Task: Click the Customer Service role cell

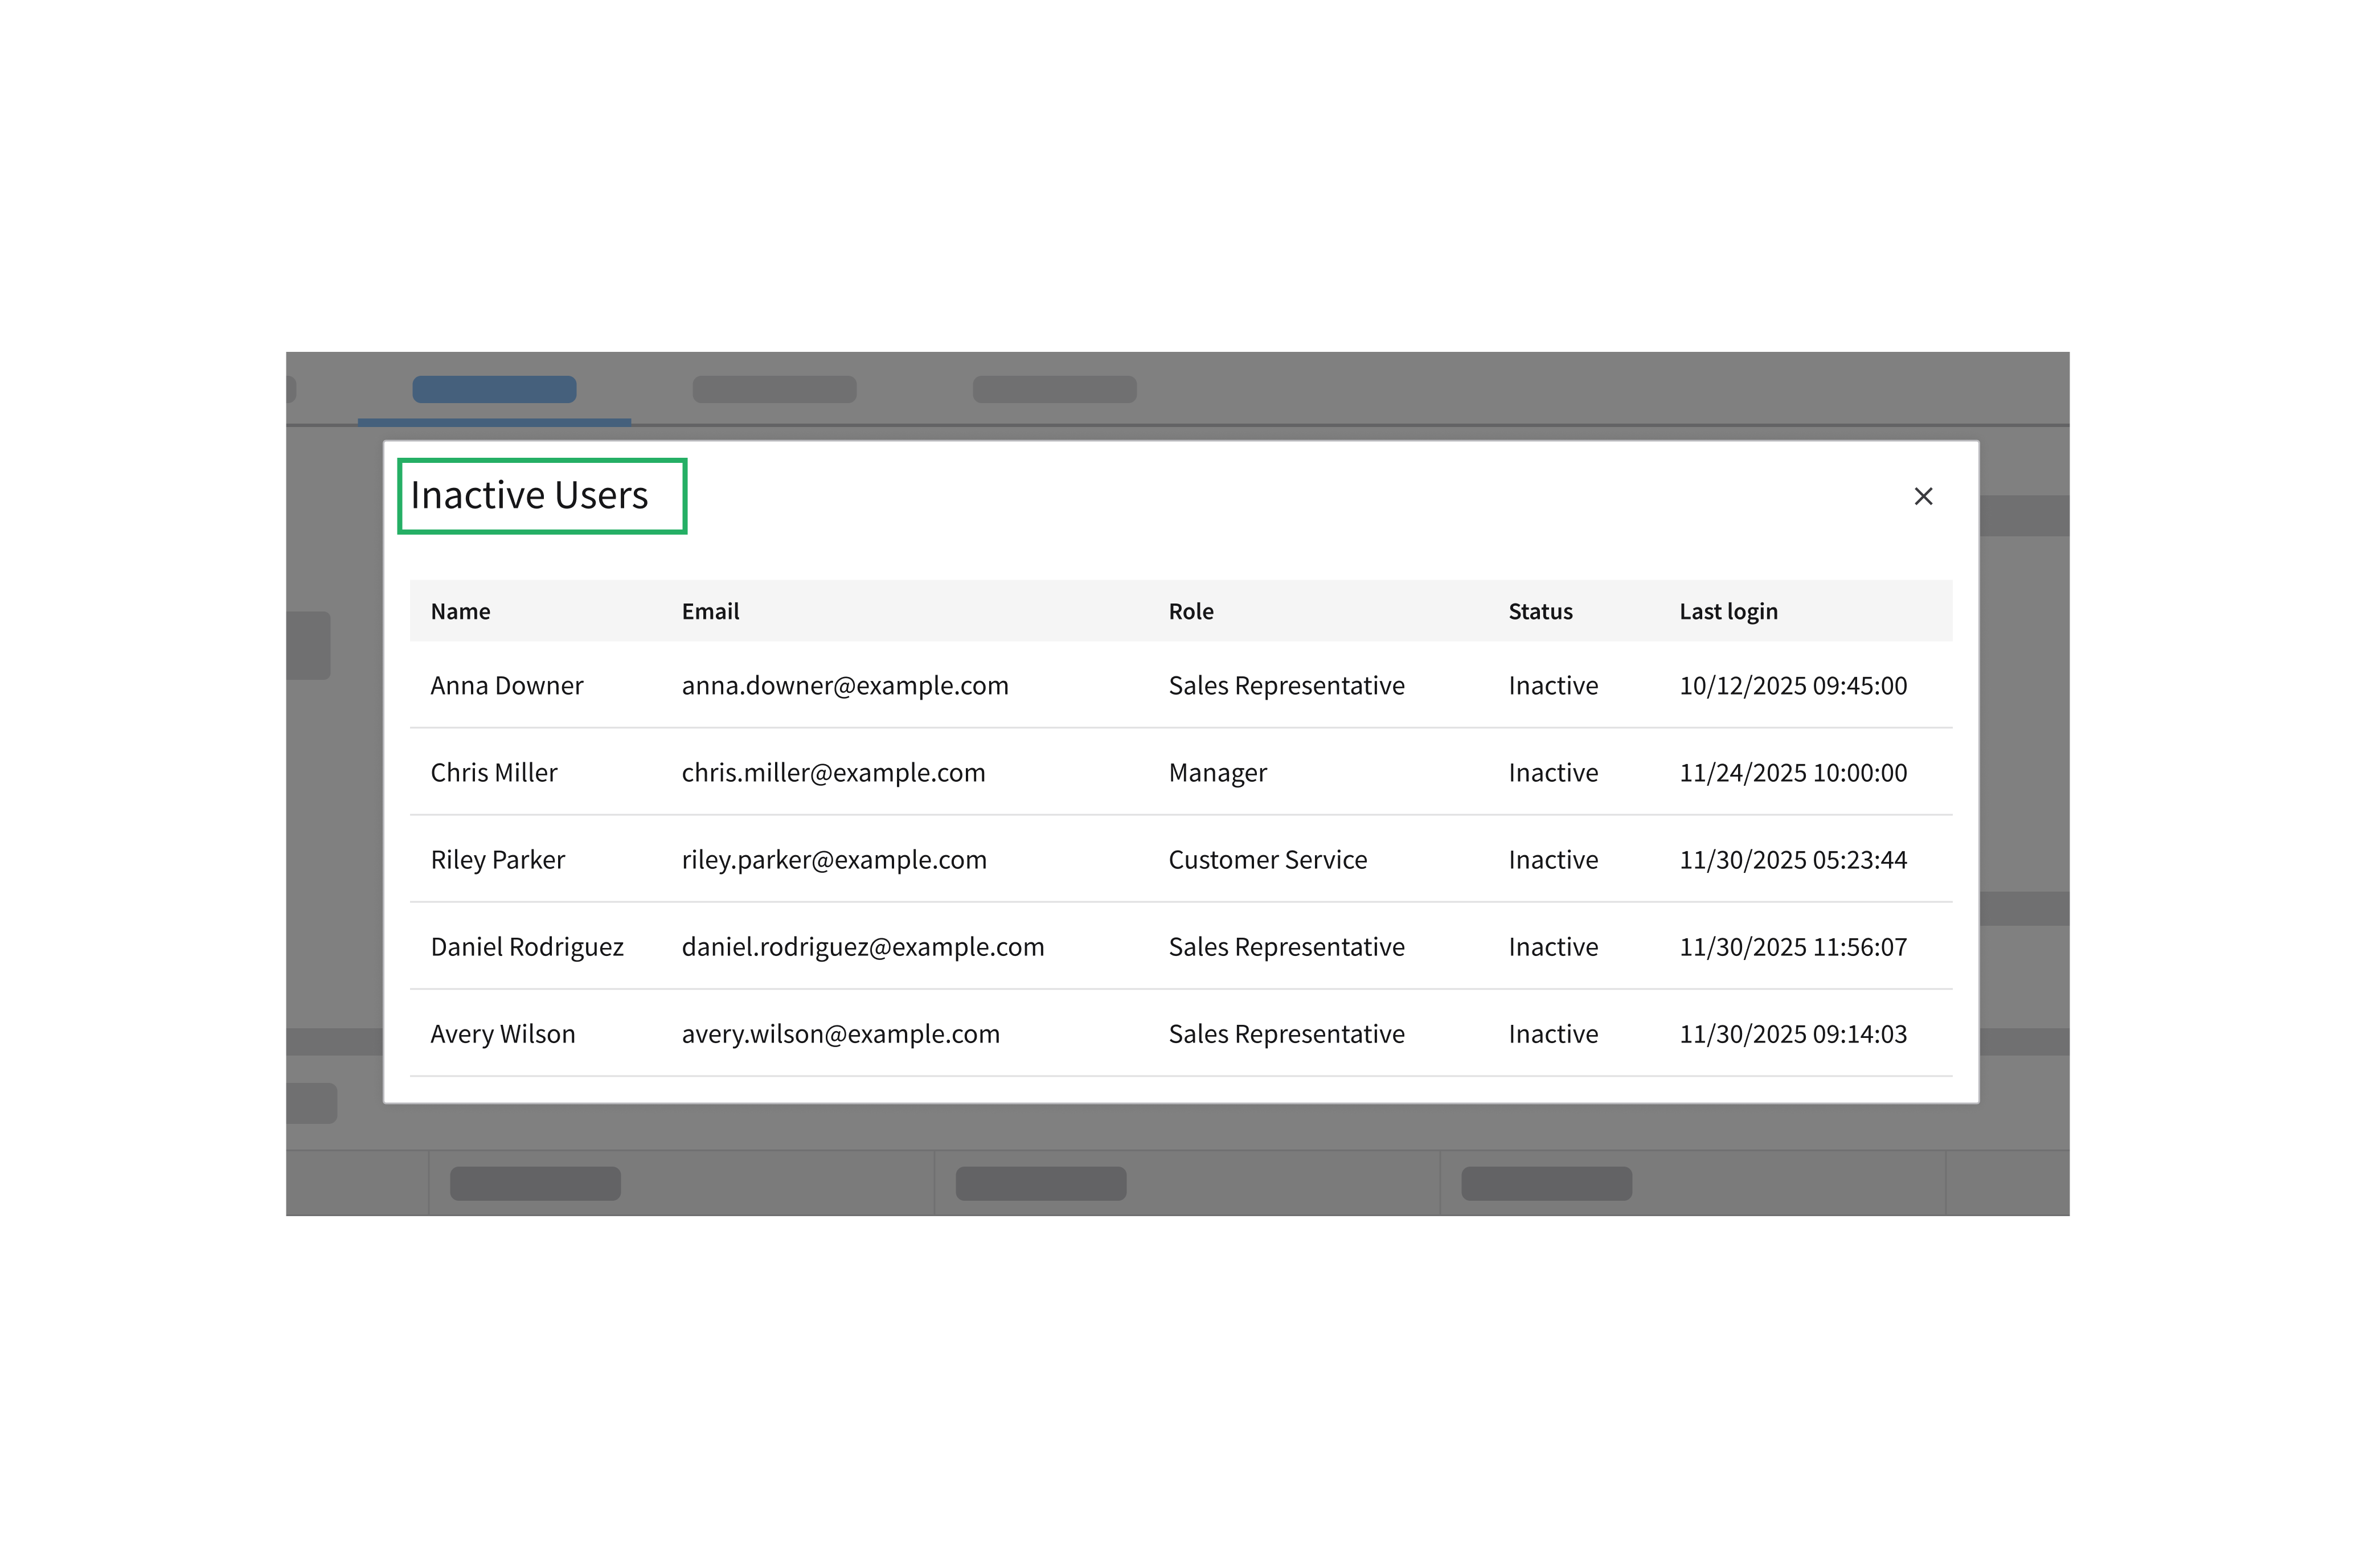Action: (x=1267, y=860)
